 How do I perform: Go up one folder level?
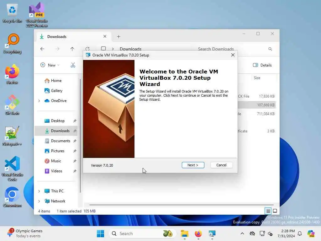tap(72, 49)
